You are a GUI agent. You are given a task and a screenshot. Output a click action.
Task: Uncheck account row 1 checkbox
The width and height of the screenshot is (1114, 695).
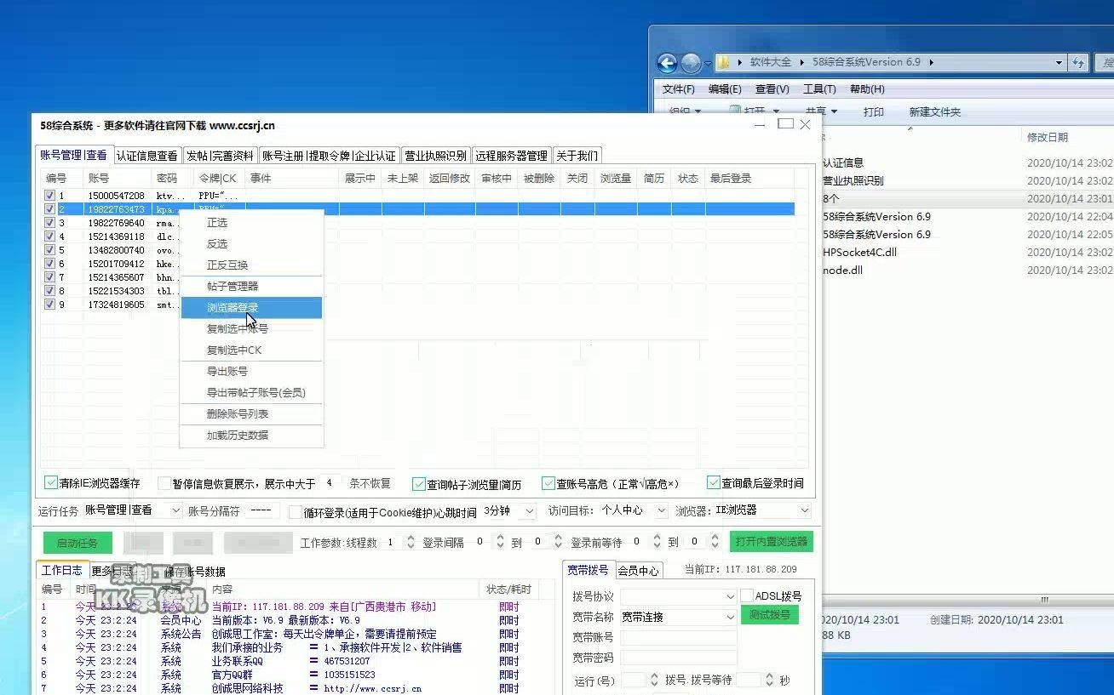tap(49, 196)
